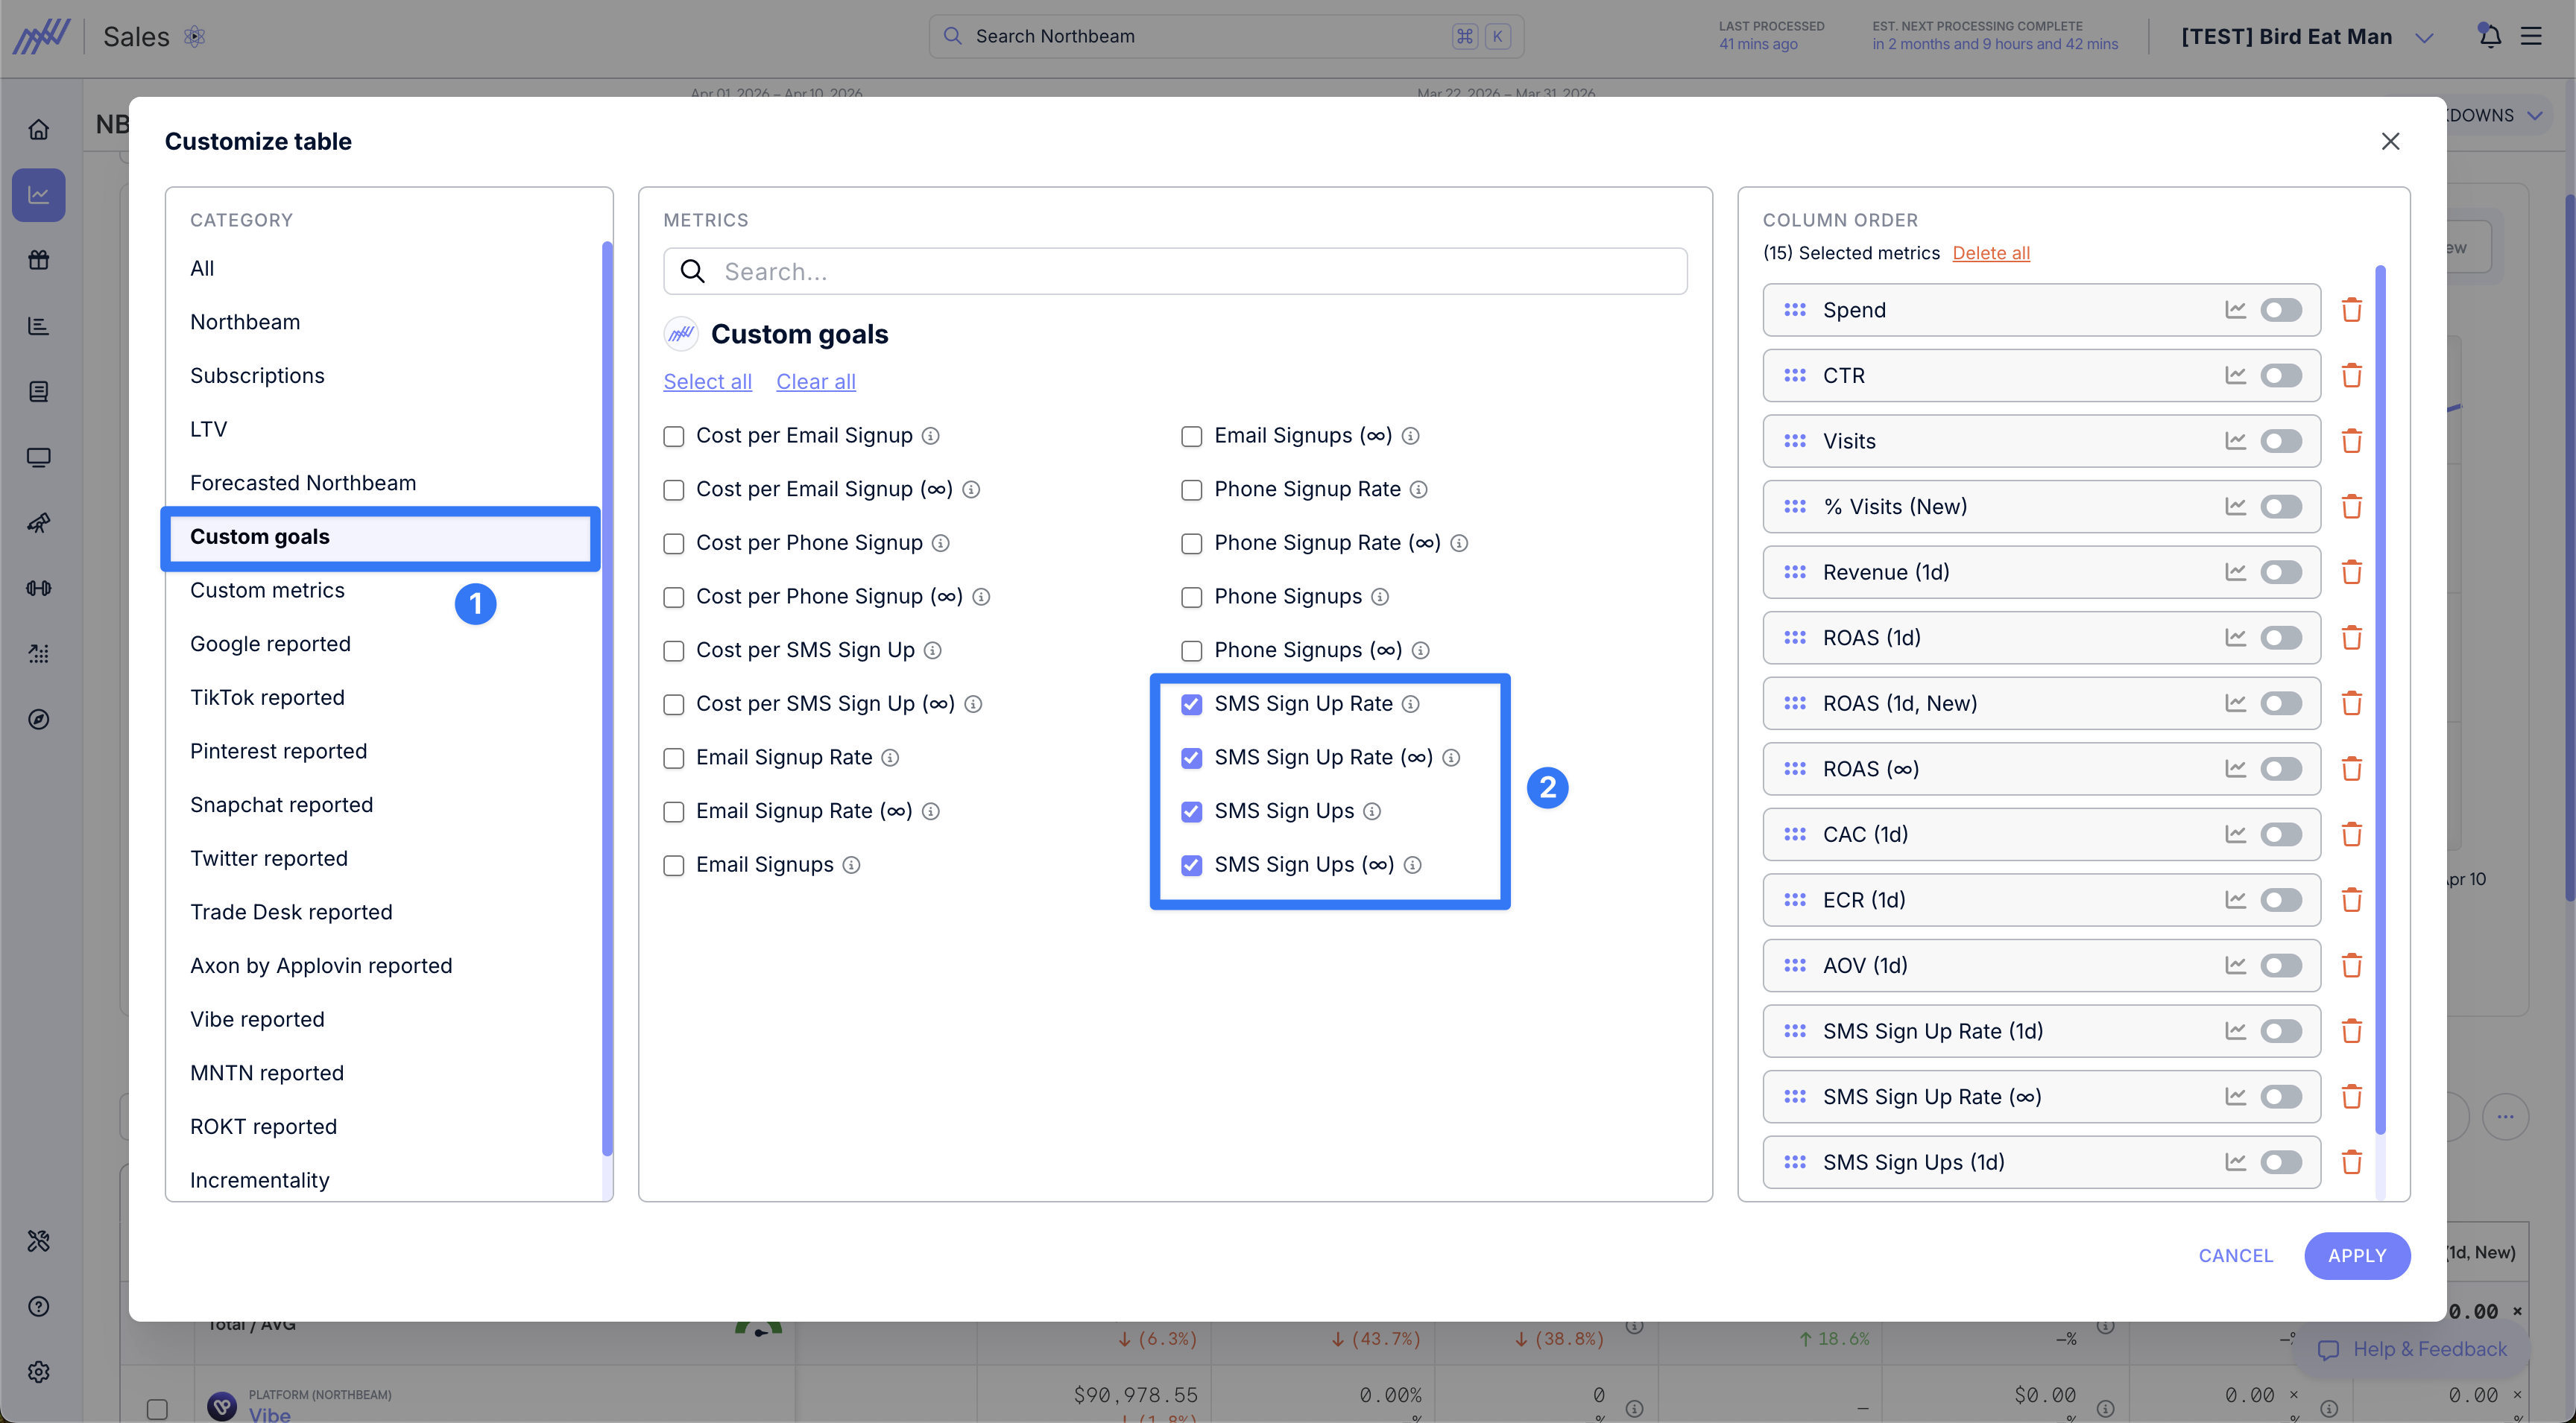The image size is (2576, 1423).
Task: Toggle the switch on Revenue (1d) row
Action: [2281, 573]
